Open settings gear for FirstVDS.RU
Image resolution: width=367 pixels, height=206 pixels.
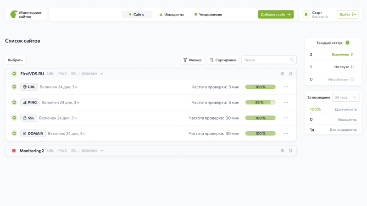tap(282, 74)
